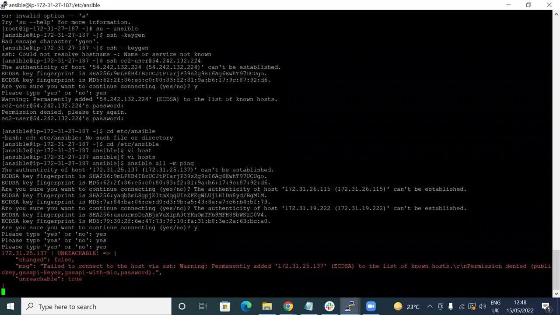Click the '"unreachable": true' output line

(49, 279)
